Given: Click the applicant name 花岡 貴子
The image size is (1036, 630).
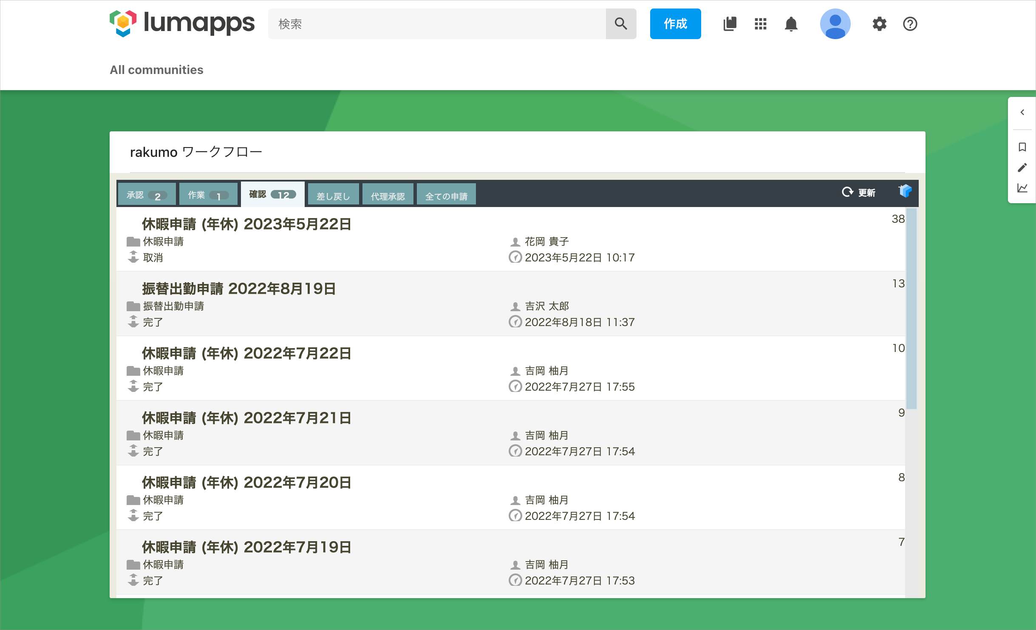Looking at the screenshot, I should 546,241.
